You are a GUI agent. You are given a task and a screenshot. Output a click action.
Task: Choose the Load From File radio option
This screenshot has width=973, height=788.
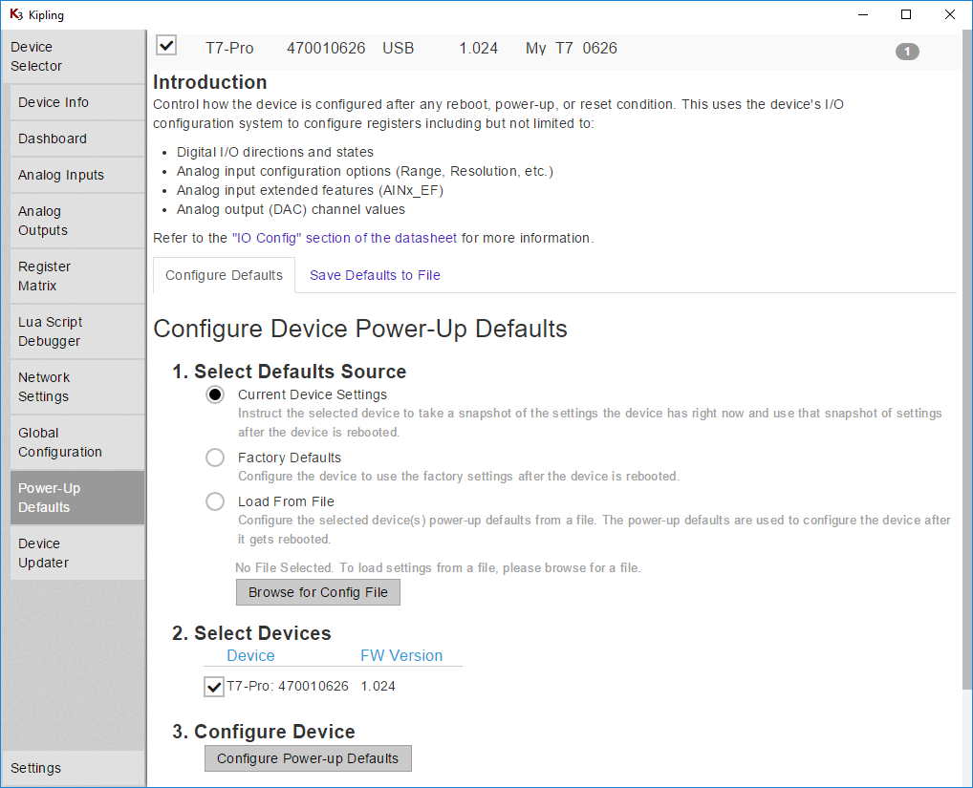(x=215, y=501)
